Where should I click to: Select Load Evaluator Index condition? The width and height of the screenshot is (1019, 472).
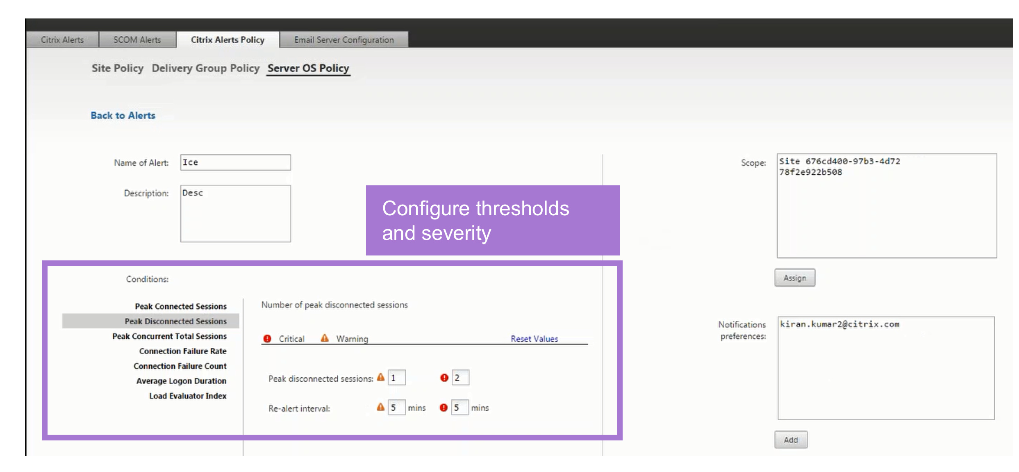(188, 396)
